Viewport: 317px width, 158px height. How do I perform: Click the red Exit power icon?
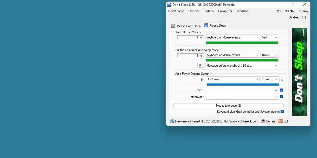[x=281, y=121]
